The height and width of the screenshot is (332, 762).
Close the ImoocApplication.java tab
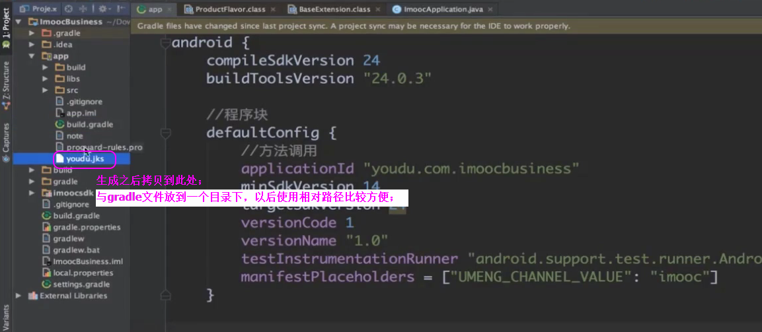pyautogui.click(x=490, y=10)
